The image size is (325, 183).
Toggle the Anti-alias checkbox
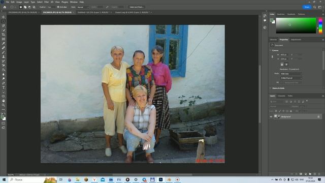(58, 7)
